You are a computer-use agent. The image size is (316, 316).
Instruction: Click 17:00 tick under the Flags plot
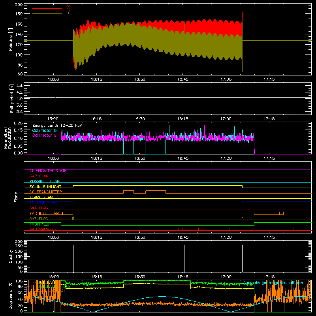(x=226, y=237)
